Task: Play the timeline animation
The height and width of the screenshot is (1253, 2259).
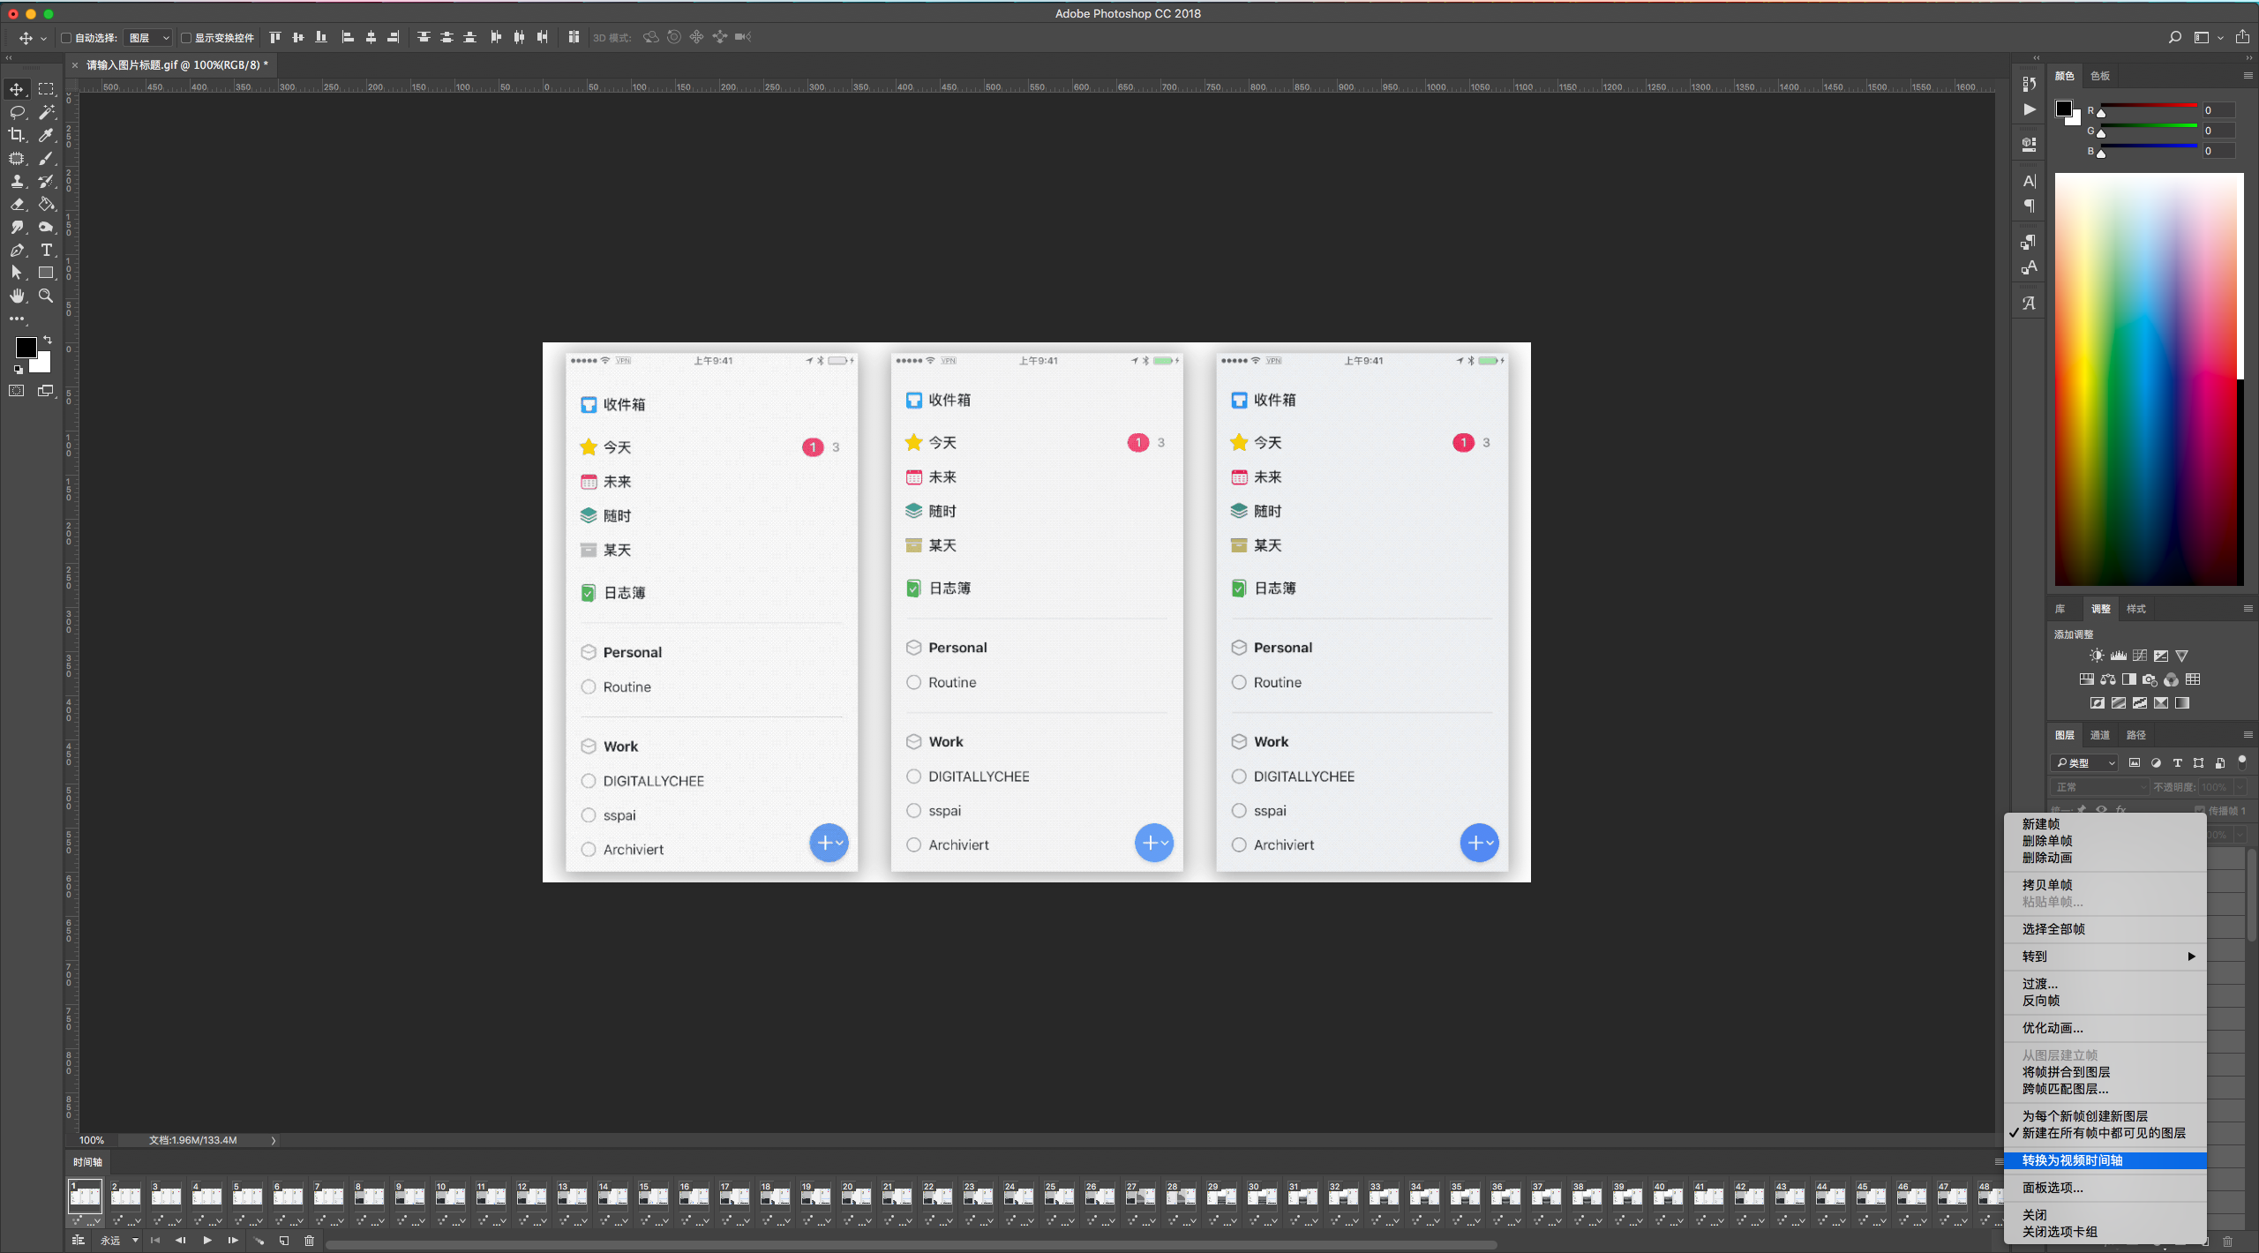Action: (x=206, y=1241)
